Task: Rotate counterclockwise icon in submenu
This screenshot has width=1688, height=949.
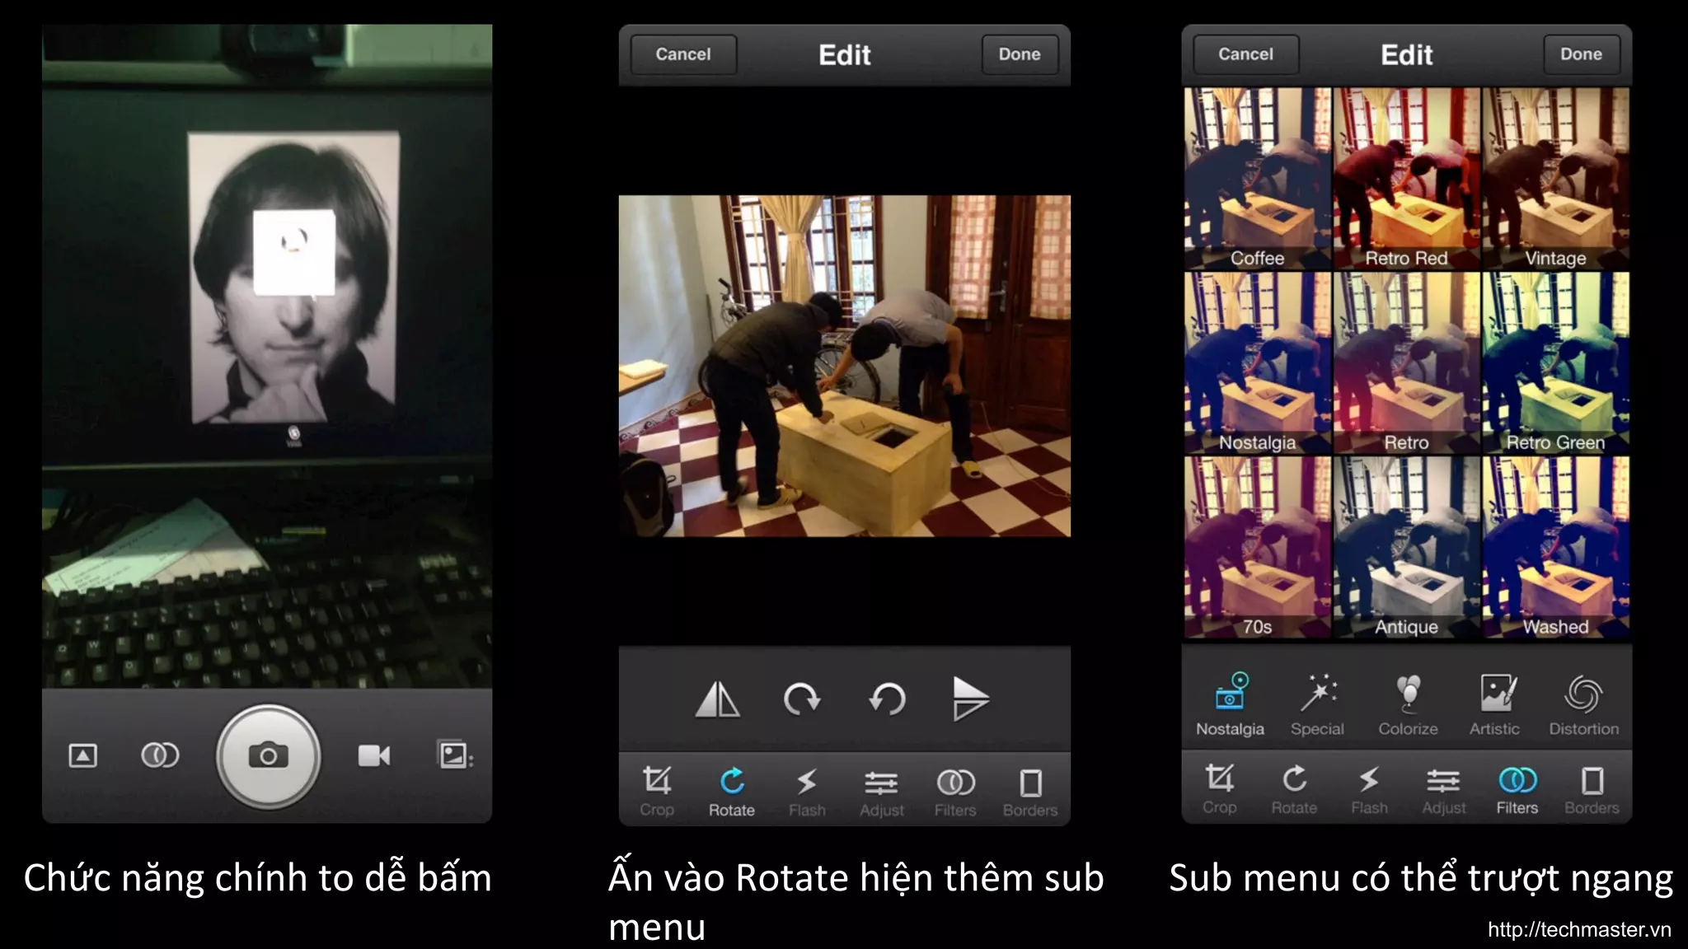Action: tap(887, 700)
